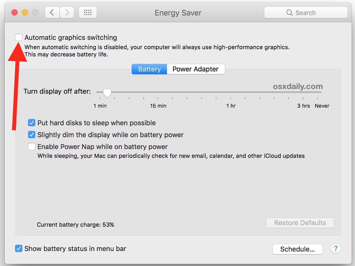Enable Automatic graphics switching checkbox

pos(19,37)
